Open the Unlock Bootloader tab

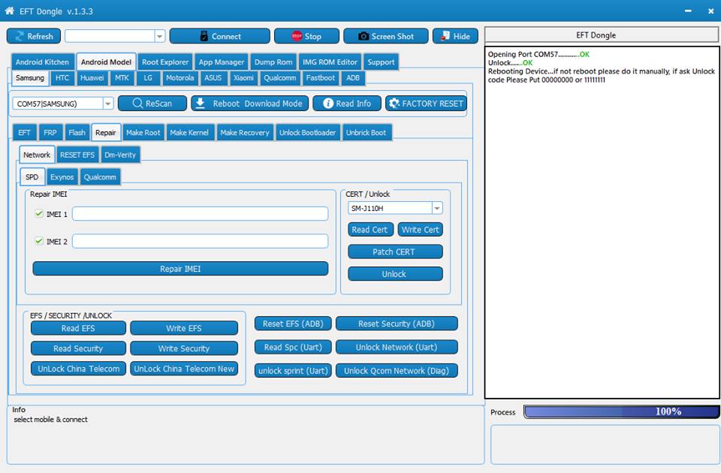[x=308, y=132]
